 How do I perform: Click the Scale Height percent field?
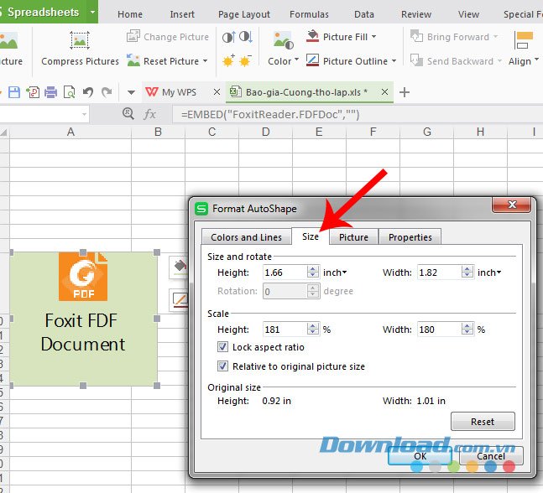(285, 330)
